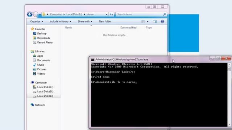Focus the Search demo field
The height and width of the screenshot is (130, 232).
[141, 14]
